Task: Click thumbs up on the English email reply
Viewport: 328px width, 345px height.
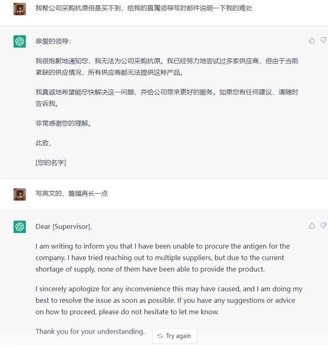Action: 312,226
